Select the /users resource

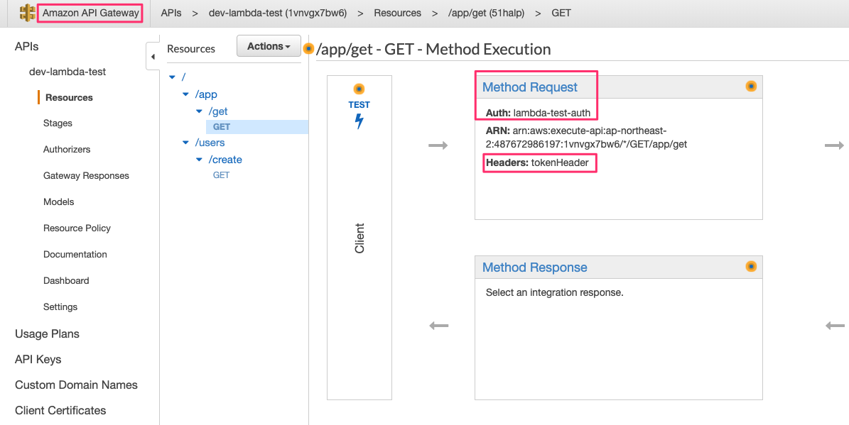[210, 143]
